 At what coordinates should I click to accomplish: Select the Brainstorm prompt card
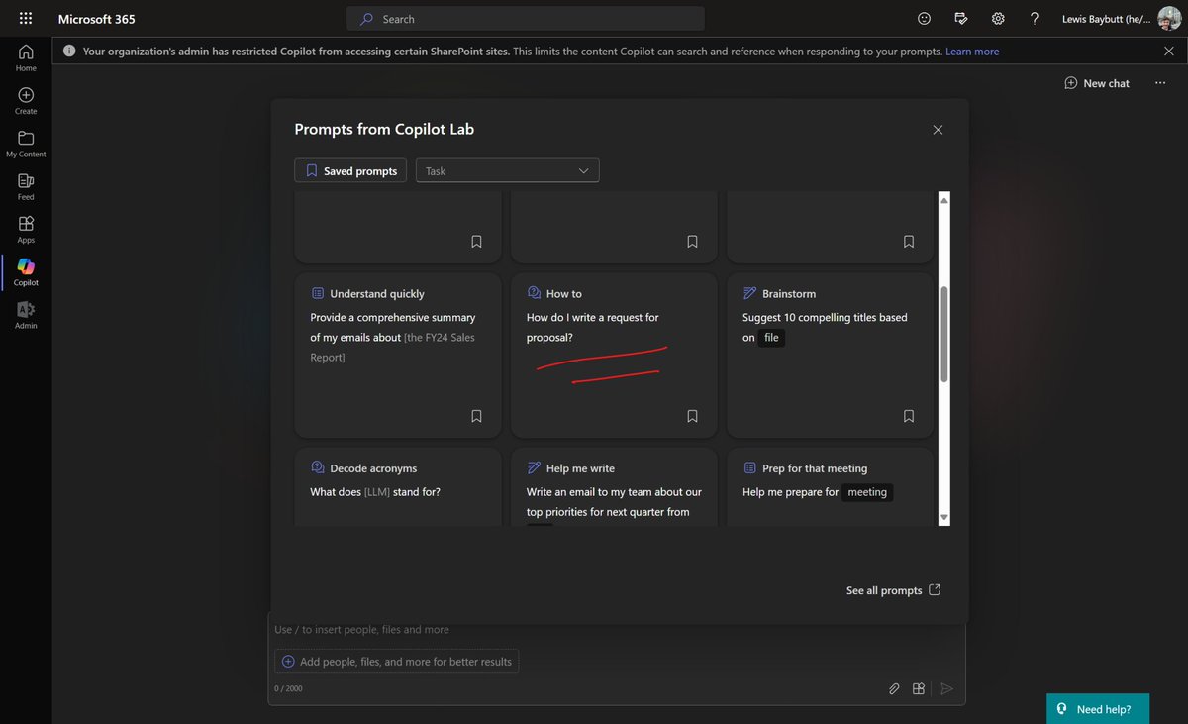tap(830, 356)
